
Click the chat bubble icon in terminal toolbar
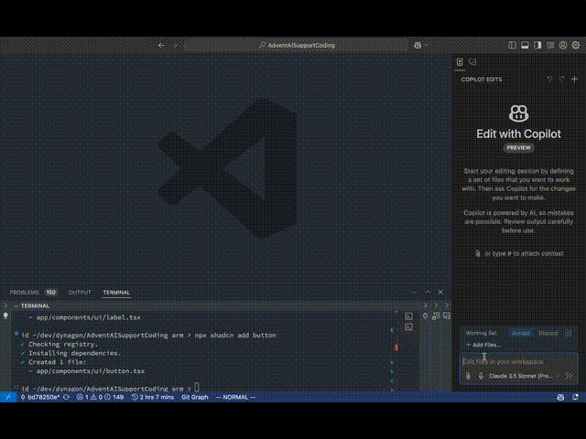447,316
